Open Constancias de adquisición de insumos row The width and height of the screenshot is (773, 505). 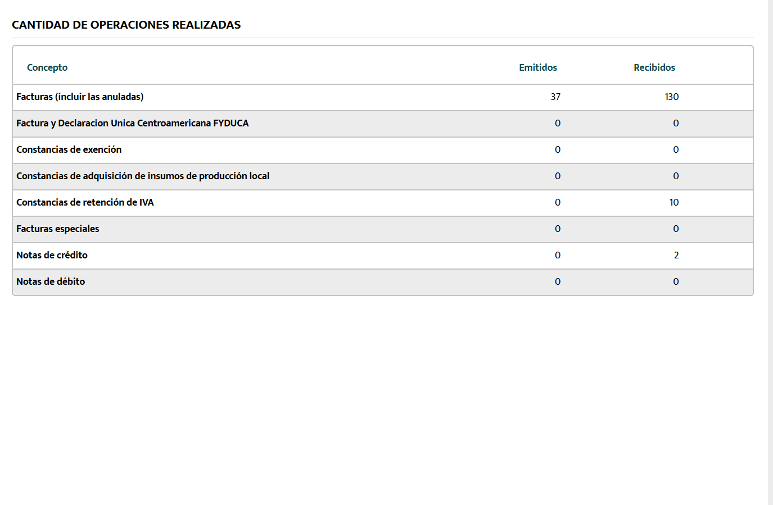click(143, 176)
